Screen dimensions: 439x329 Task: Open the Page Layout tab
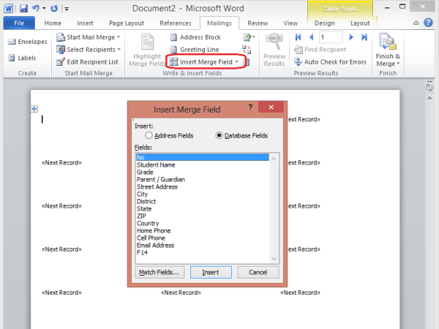coord(127,23)
